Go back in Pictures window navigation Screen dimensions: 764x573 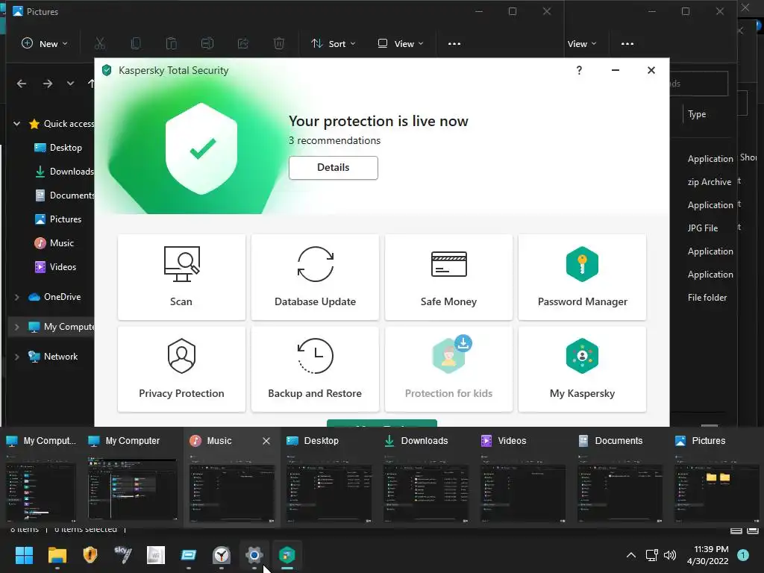point(22,84)
